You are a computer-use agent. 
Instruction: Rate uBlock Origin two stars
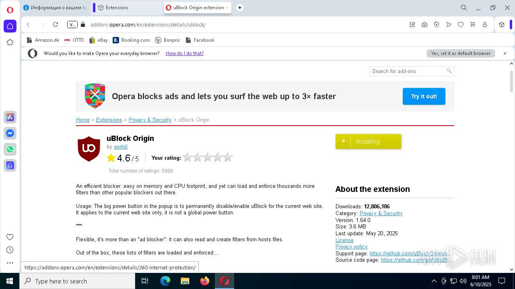tap(198, 157)
